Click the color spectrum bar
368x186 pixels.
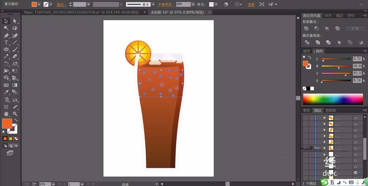click(x=333, y=99)
